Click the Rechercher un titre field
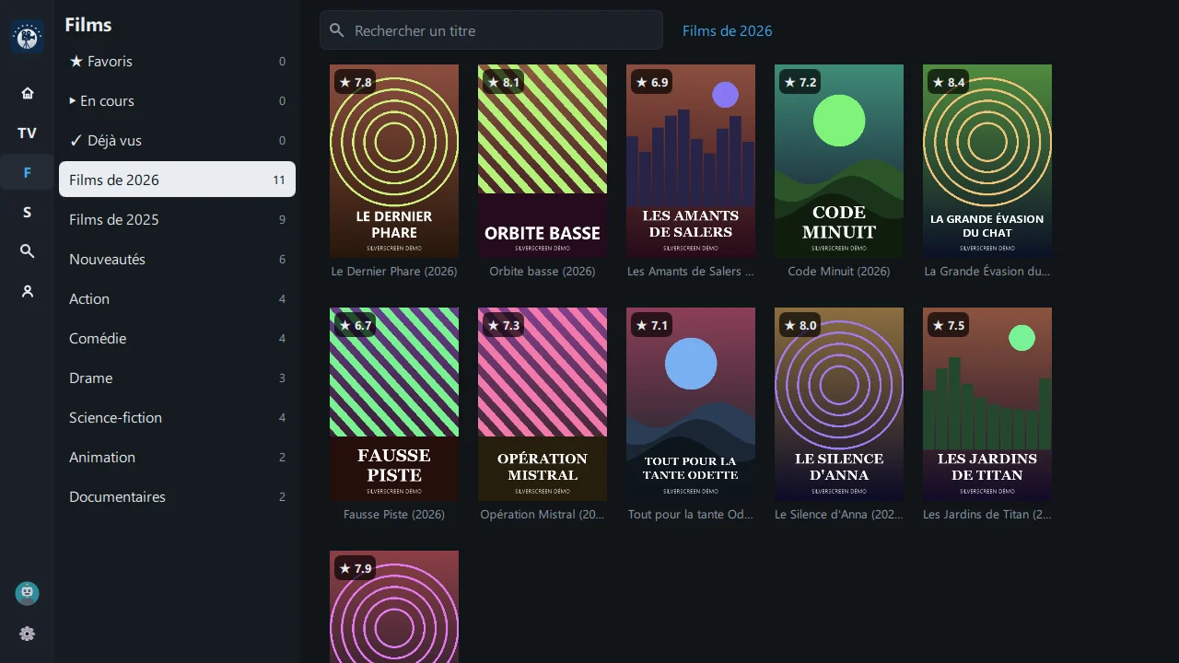Image resolution: width=1179 pixels, height=663 pixels. [x=491, y=30]
